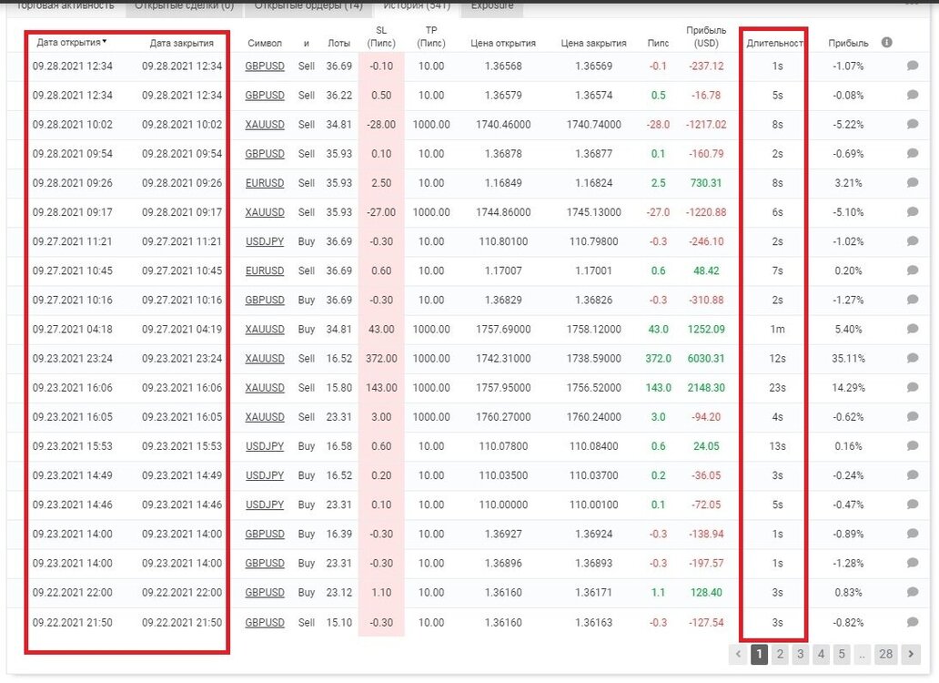The height and width of the screenshot is (683, 939).
Task: Open comment icon for the -127.54 profit row
Action: [913, 622]
